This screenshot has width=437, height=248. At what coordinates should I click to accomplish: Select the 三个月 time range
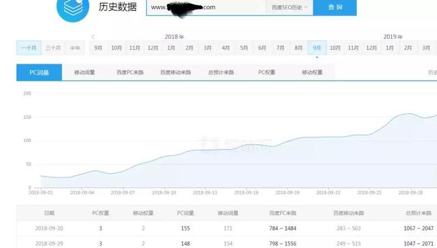pos(53,48)
